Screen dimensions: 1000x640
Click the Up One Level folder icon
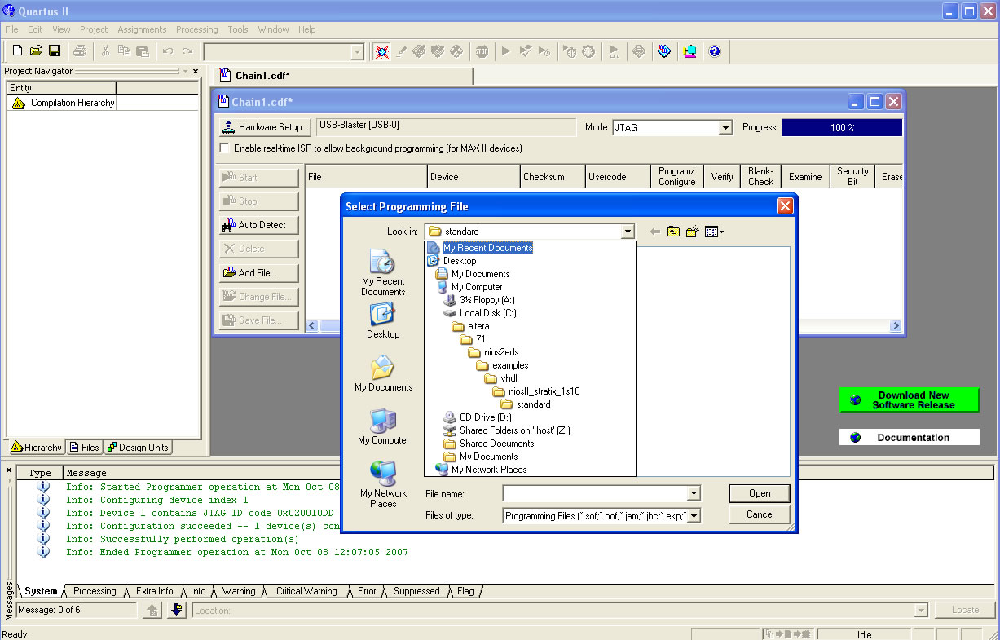[673, 232]
